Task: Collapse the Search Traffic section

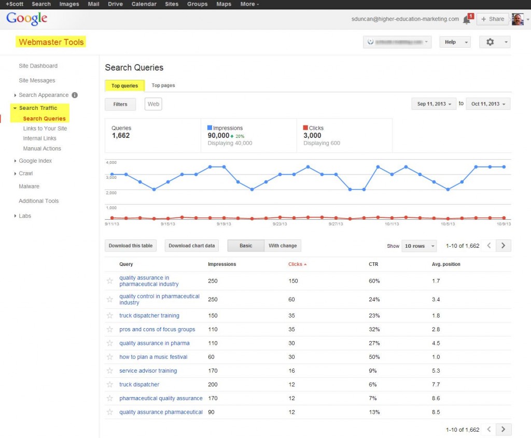Action: [x=15, y=108]
